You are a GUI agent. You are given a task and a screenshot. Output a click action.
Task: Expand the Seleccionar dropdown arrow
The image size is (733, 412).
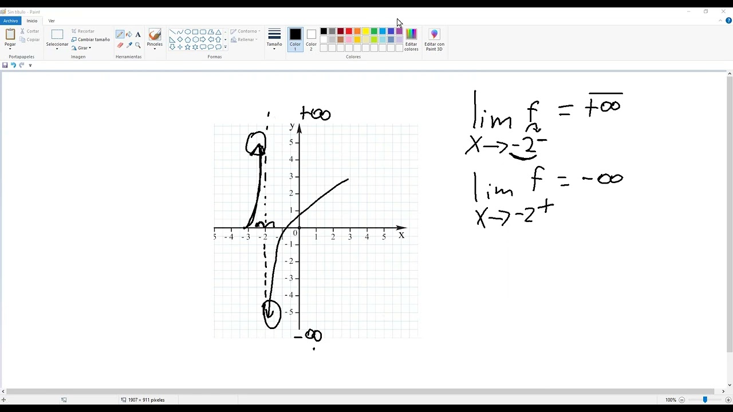tap(57, 49)
